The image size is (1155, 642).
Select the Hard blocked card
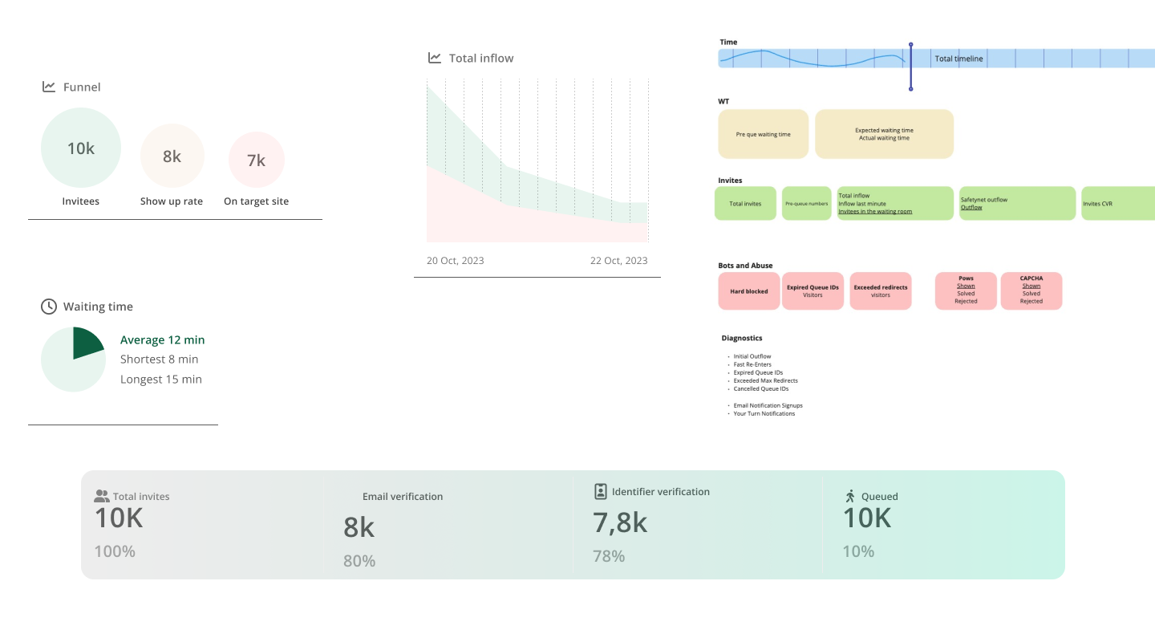pyautogui.click(x=748, y=291)
